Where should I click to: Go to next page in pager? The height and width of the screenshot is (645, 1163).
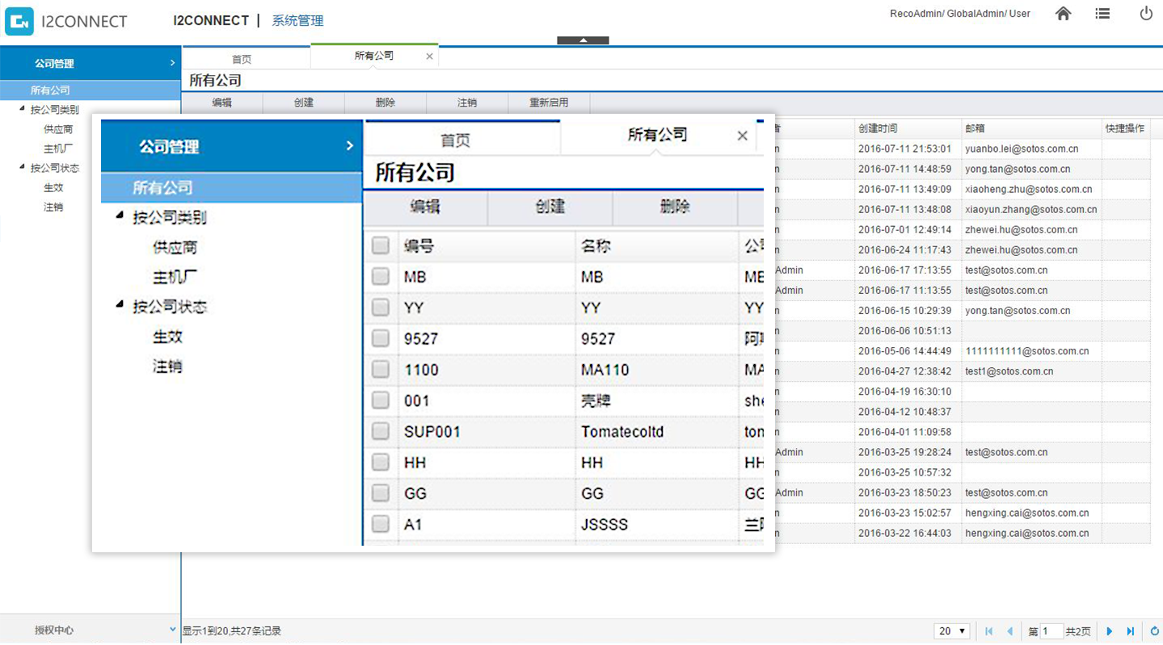click(x=1110, y=631)
